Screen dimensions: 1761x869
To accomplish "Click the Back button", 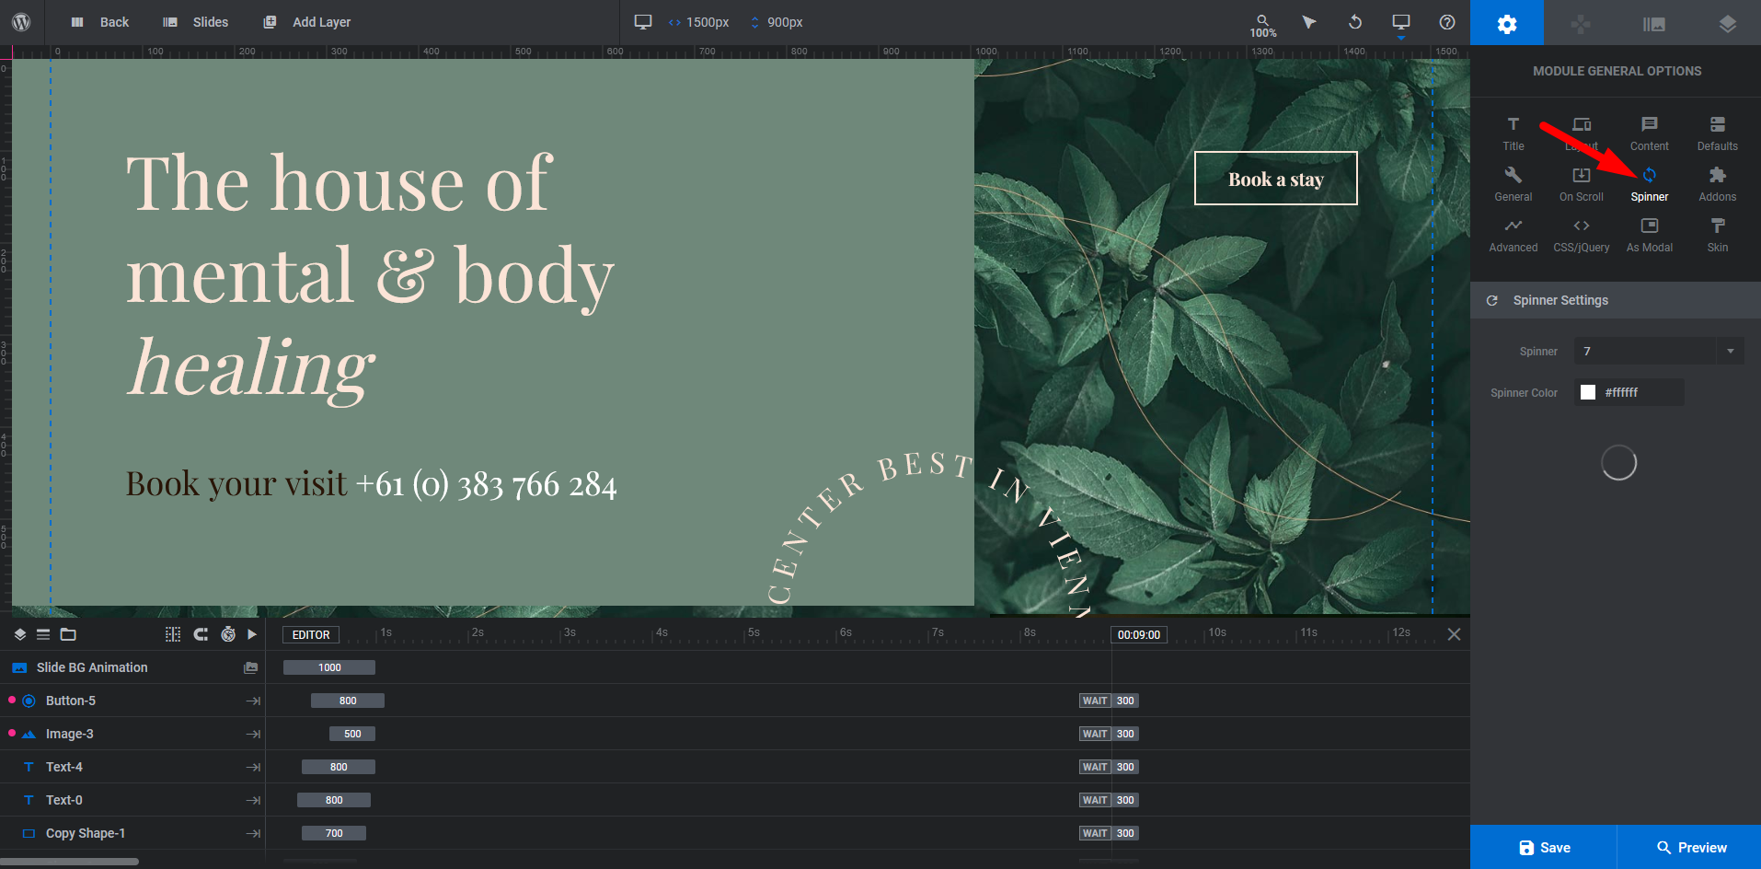I will tap(100, 22).
